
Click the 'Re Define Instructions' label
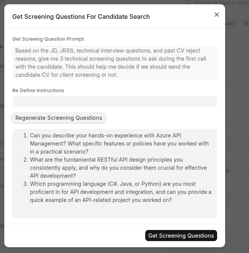pos(38,91)
